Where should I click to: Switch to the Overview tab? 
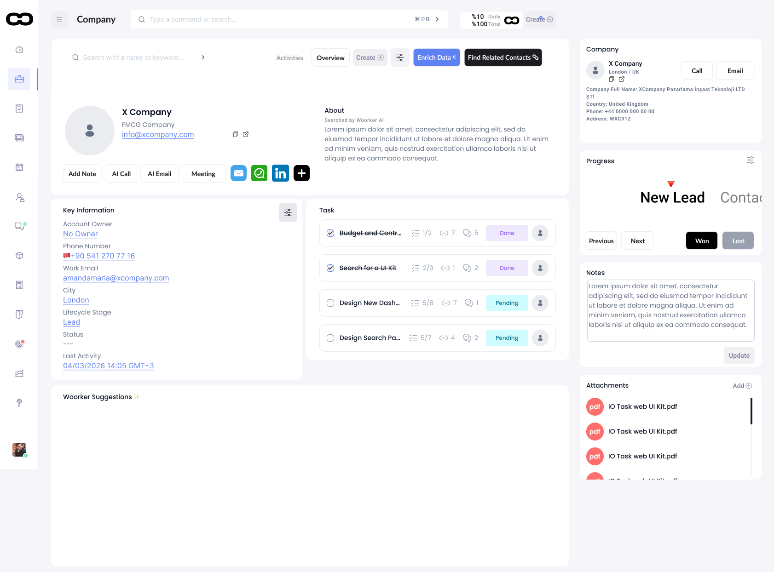pos(330,58)
